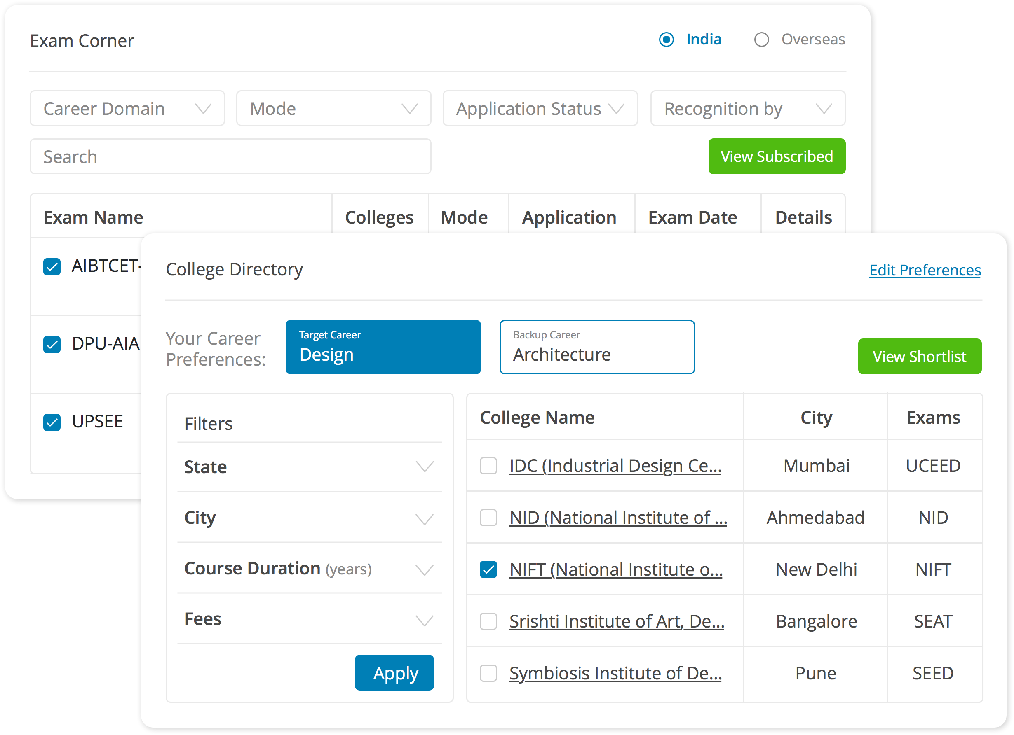This screenshot has height=735, width=1014.
Task: Uncheck the DPU-AIA exam checkbox
Action: tap(52, 344)
